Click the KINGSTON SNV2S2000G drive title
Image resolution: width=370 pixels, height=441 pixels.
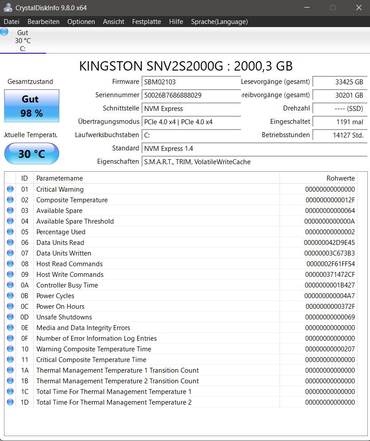click(186, 66)
